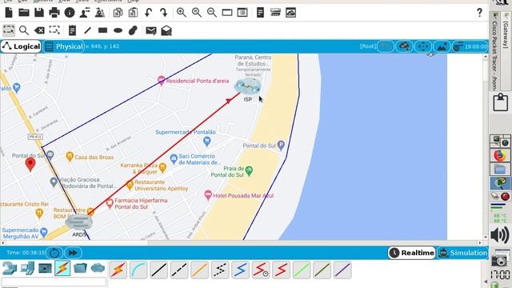Viewport: 512px width, 288px height.
Task: Open move object icon in top bar
Action: pyautogui.click(x=423, y=46)
